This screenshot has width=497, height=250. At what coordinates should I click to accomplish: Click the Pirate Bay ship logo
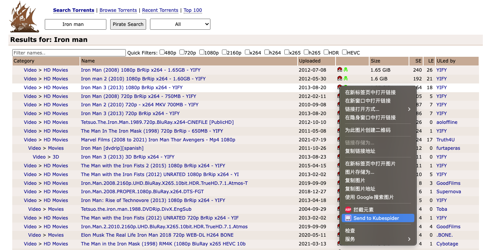click(25, 17)
